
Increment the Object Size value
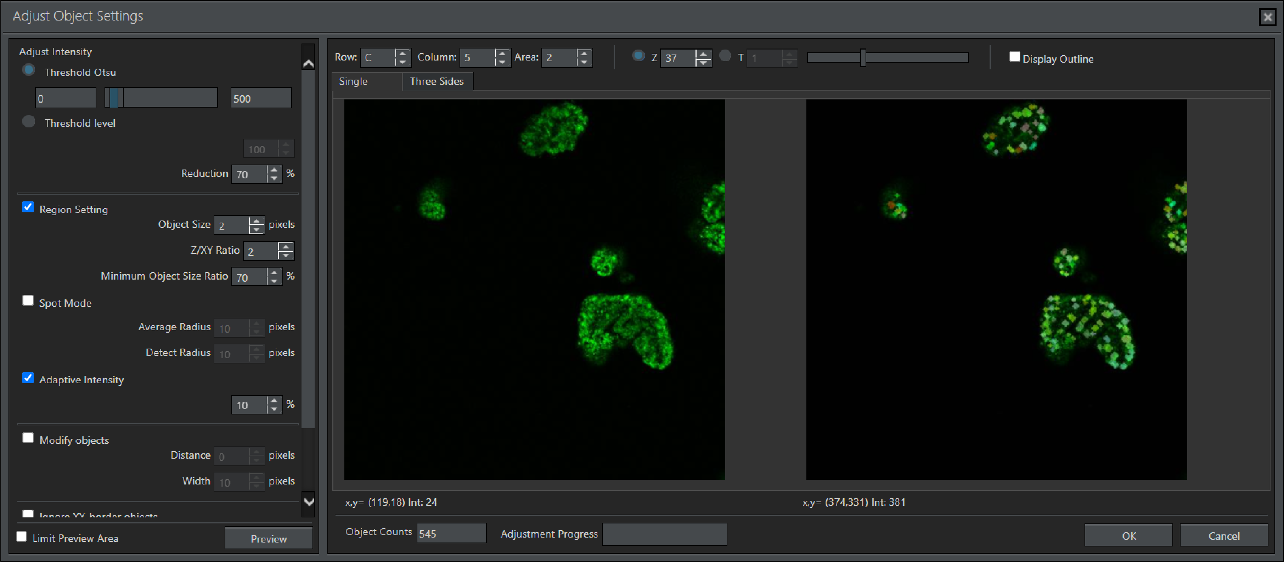pyautogui.click(x=257, y=221)
